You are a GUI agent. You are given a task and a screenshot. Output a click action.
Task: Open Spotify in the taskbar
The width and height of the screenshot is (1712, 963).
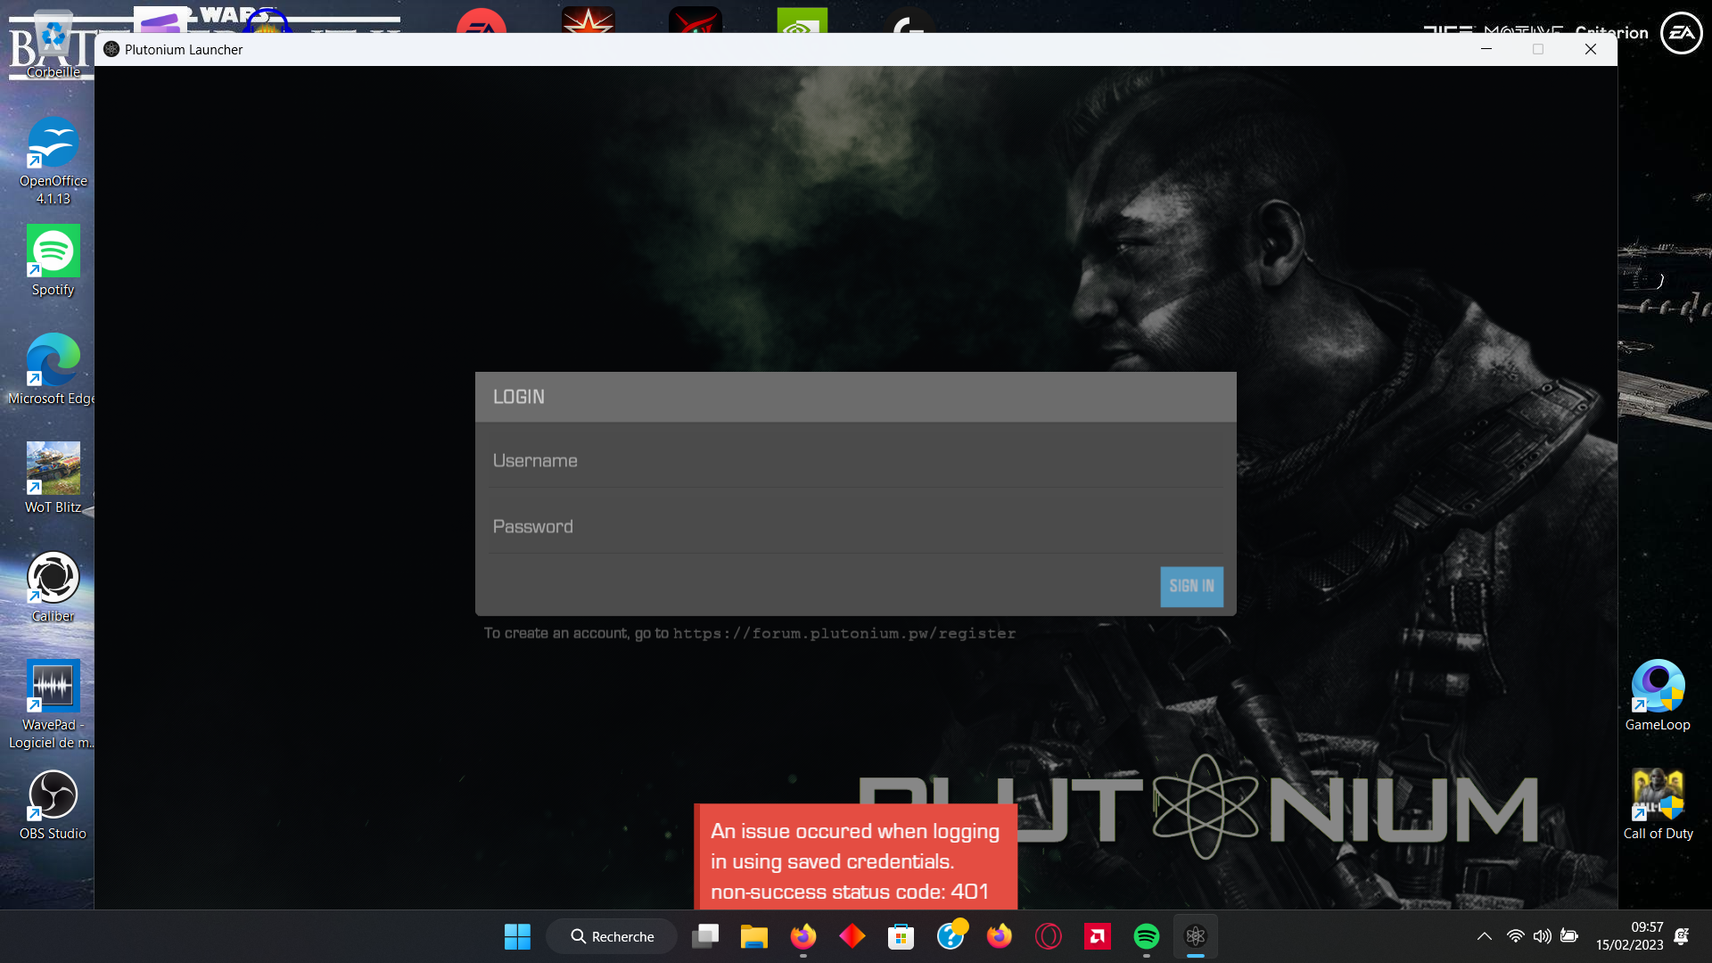1147,936
